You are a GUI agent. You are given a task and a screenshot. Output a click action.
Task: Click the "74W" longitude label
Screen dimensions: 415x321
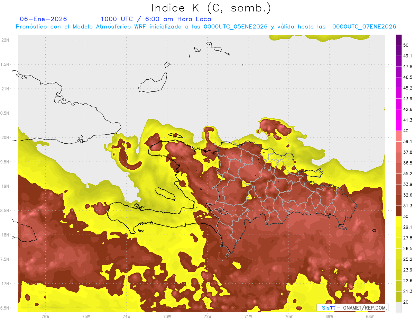[127, 316]
